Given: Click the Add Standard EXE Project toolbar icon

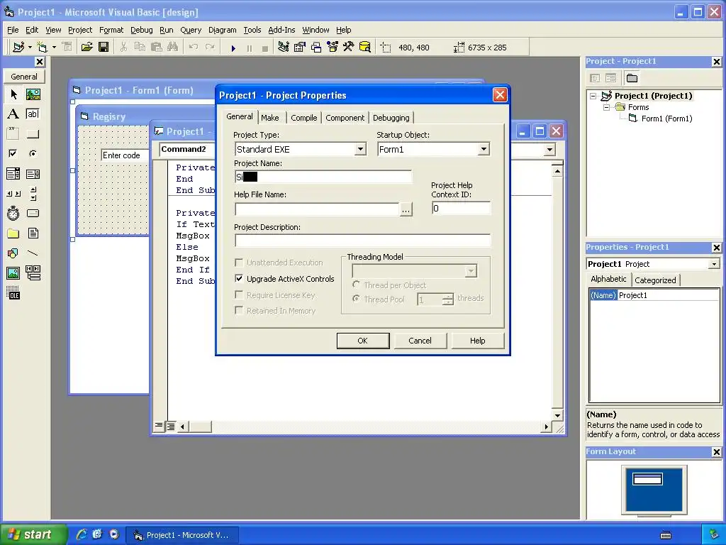Looking at the screenshot, I should coord(18,47).
